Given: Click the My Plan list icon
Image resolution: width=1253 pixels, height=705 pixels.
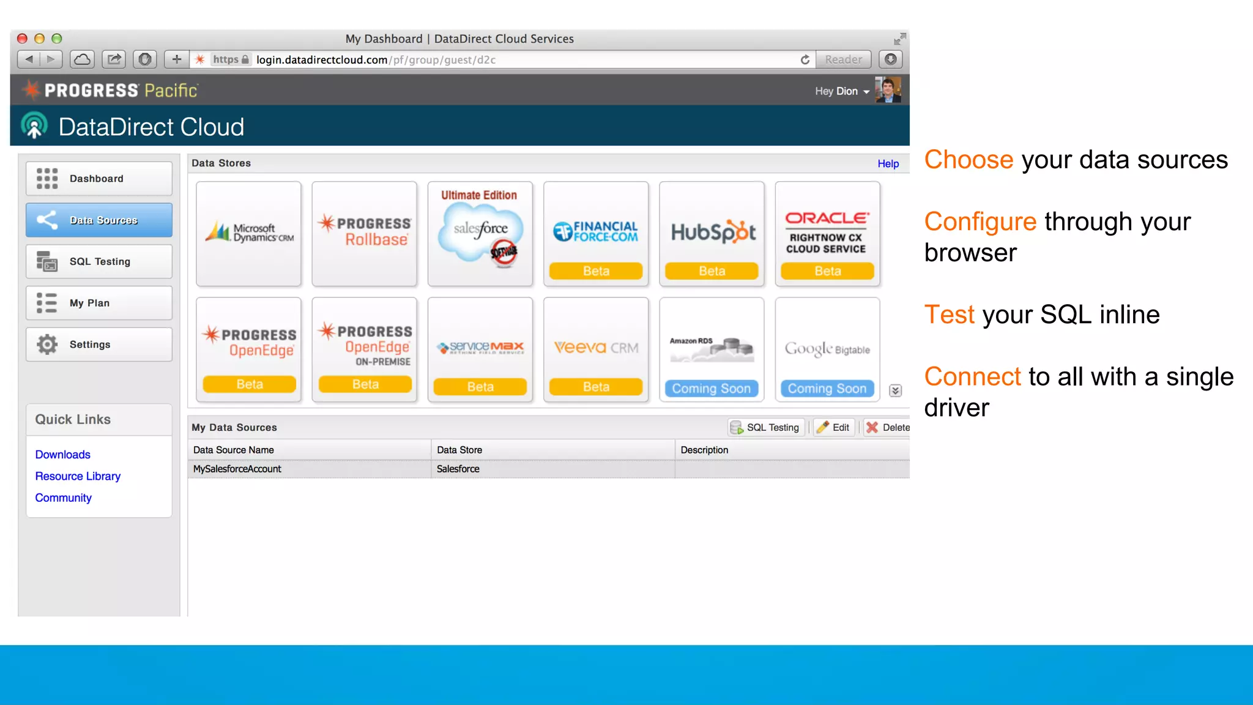Looking at the screenshot, I should [x=47, y=303].
